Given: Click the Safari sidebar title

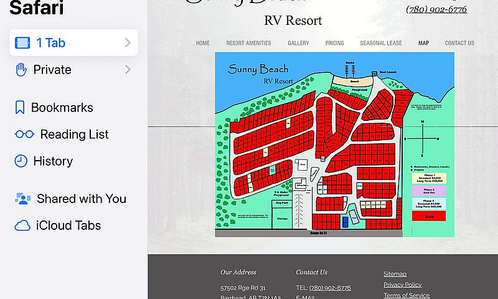Looking at the screenshot, I should pyautogui.click(x=37, y=7).
